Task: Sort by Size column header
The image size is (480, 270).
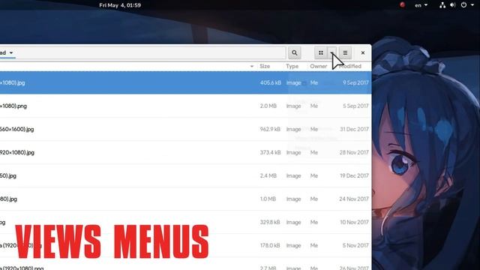Action: [x=265, y=67]
